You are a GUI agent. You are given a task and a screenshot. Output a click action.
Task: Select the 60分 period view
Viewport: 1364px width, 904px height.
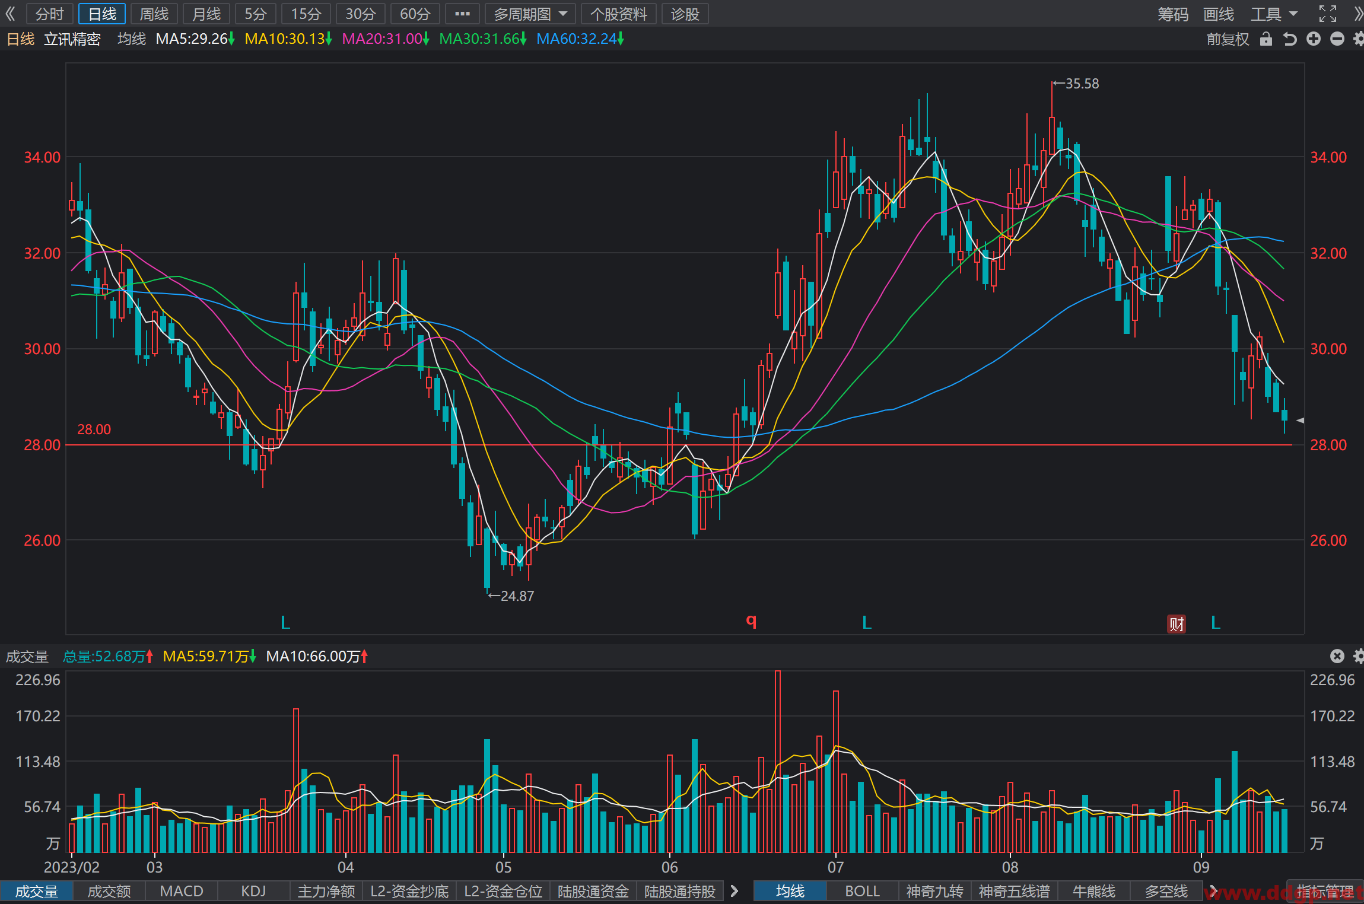click(x=415, y=14)
